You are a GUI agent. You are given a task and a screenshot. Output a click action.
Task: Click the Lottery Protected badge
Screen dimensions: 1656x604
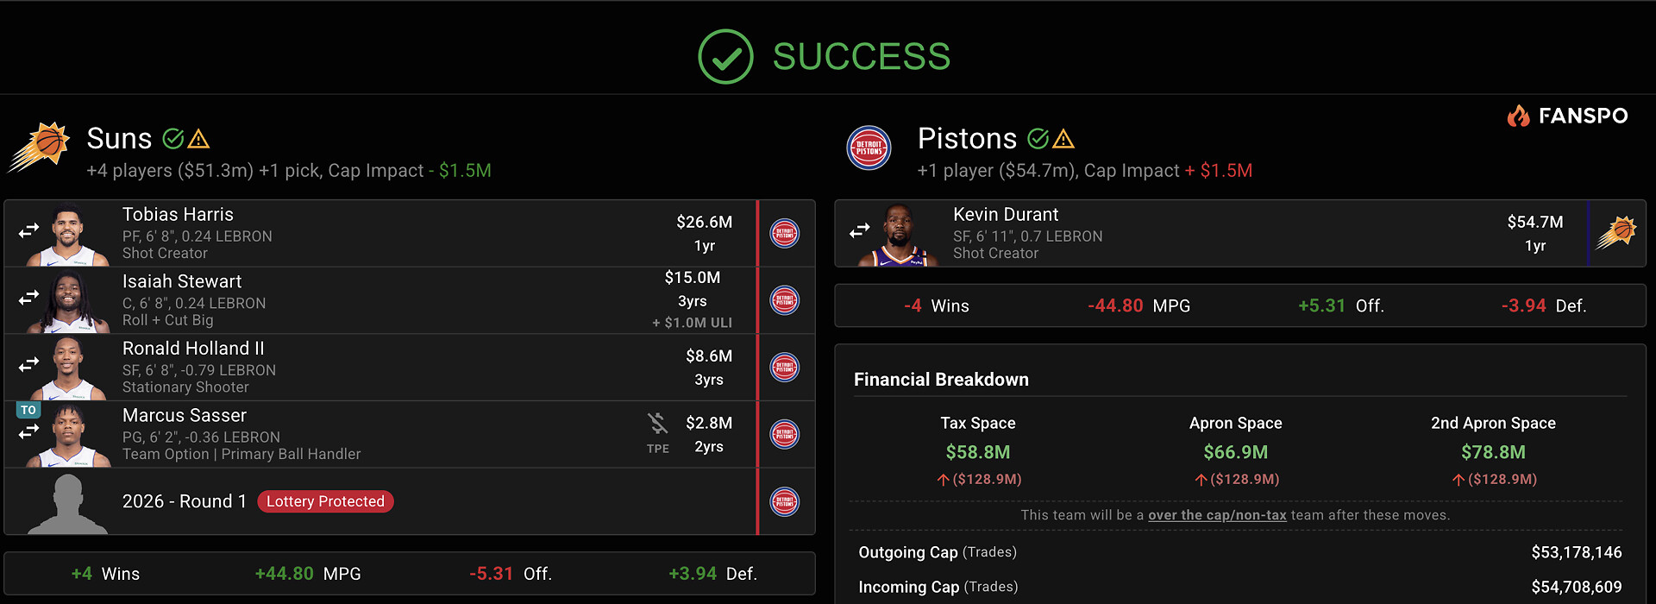pyautogui.click(x=325, y=501)
